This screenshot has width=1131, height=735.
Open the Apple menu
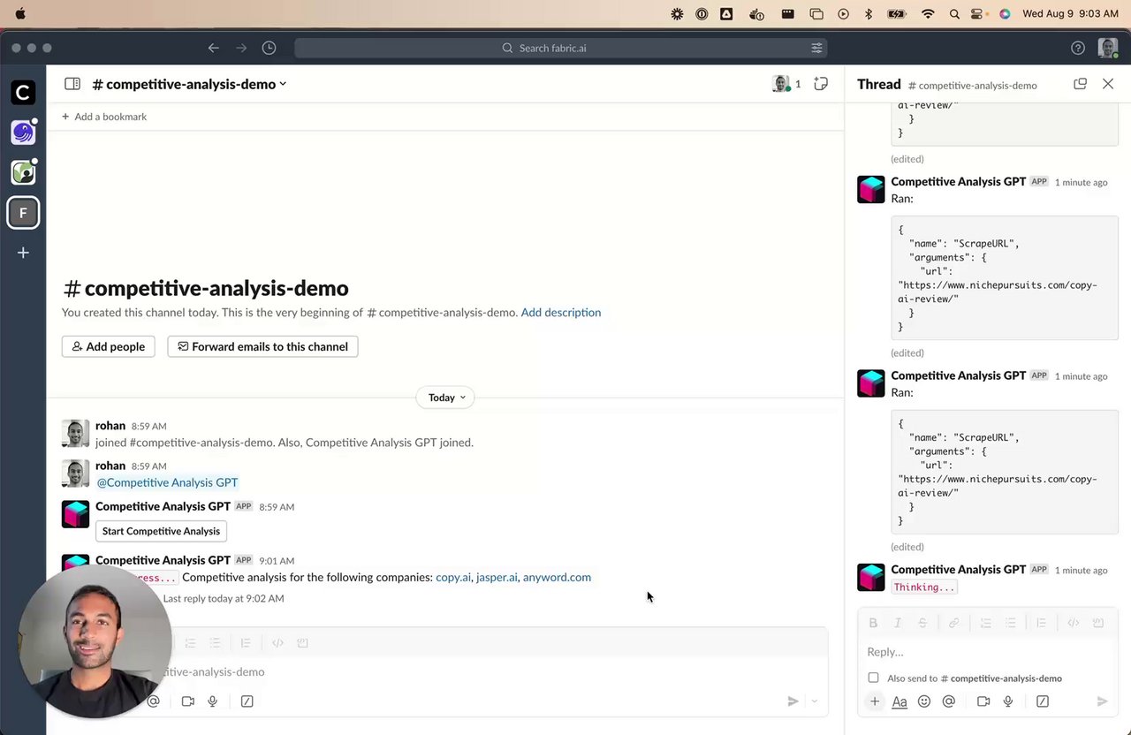[x=20, y=14]
